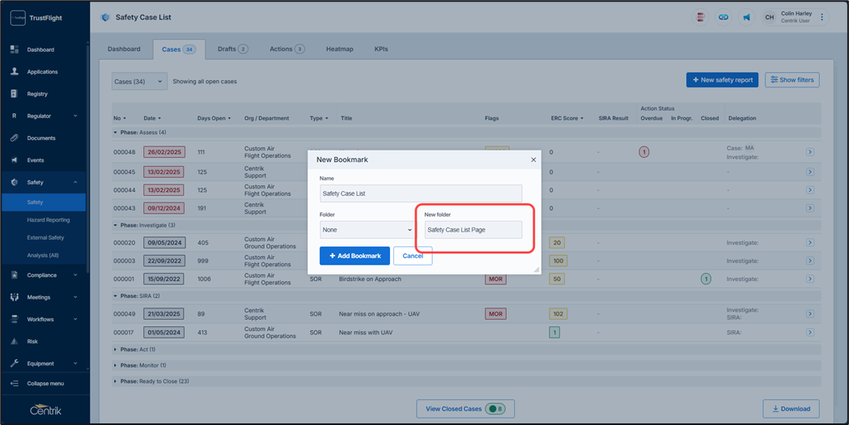Click the New folder input field
The image size is (849, 425).
[473, 230]
